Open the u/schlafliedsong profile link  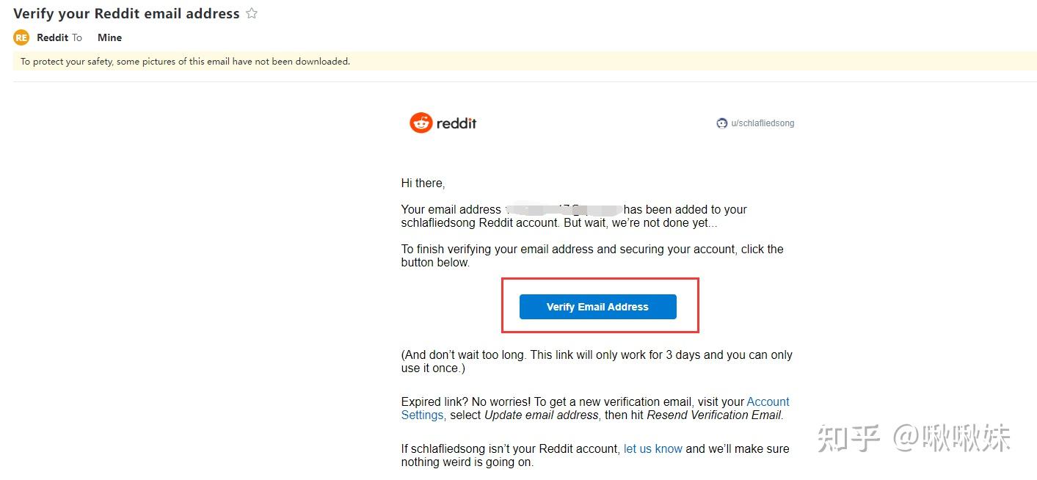[x=762, y=123]
